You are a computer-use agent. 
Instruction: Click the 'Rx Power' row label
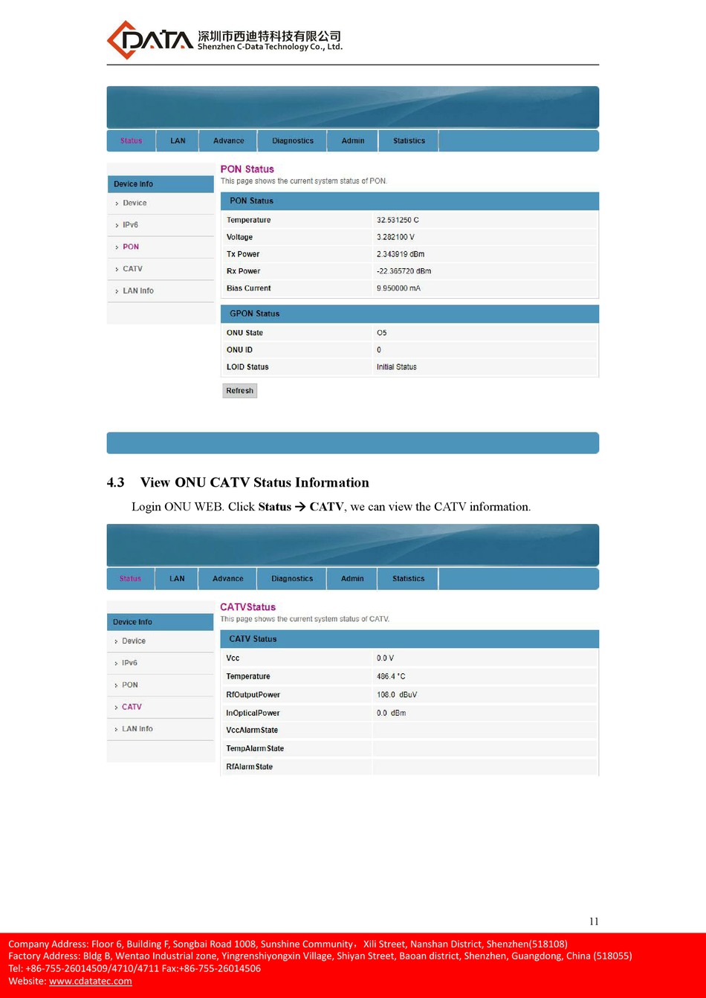click(244, 271)
